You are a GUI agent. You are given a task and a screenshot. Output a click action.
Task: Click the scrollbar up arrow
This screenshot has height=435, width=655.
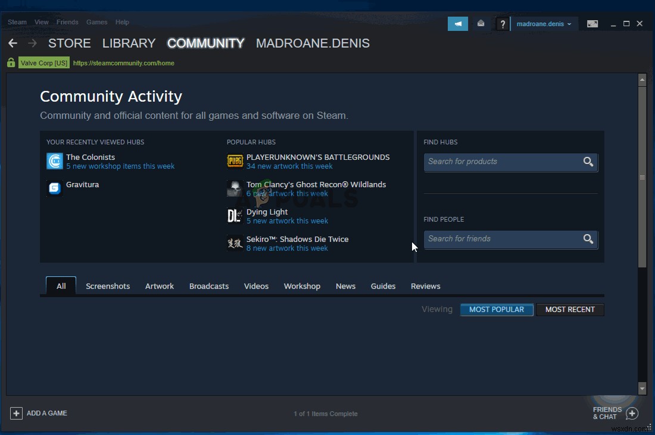coord(642,79)
